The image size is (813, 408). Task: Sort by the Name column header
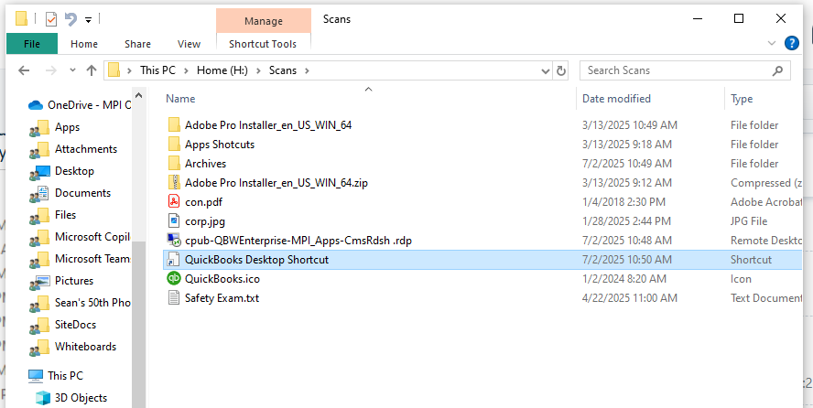[x=180, y=99]
